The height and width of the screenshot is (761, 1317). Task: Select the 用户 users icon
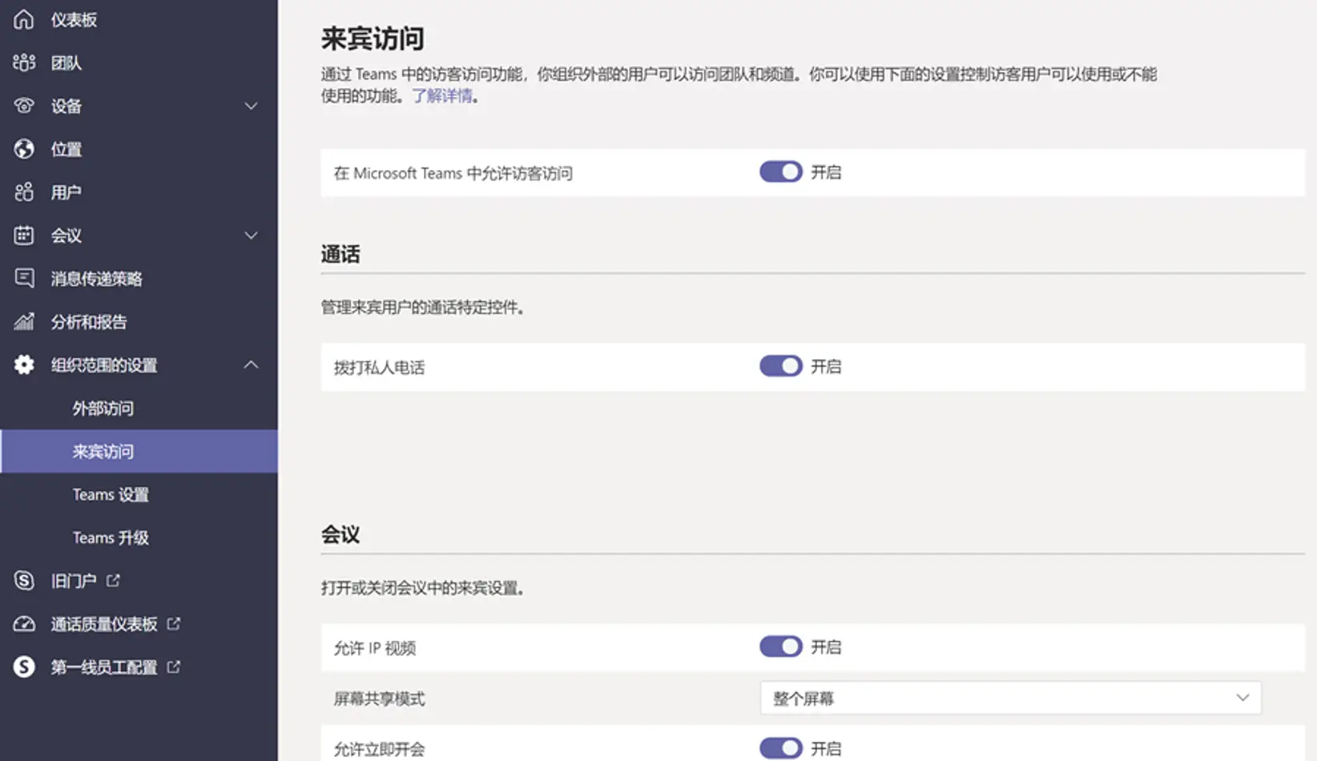pos(23,192)
